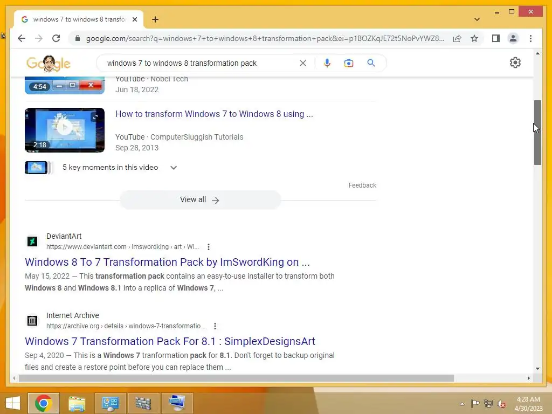Open Chrome side panel
The image size is (552, 414).
pyautogui.click(x=496, y=38)
